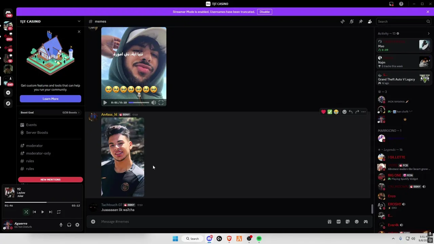Expand the Activity panel chevron
Viewport: 434px width, 244px height.
point(429,34)
